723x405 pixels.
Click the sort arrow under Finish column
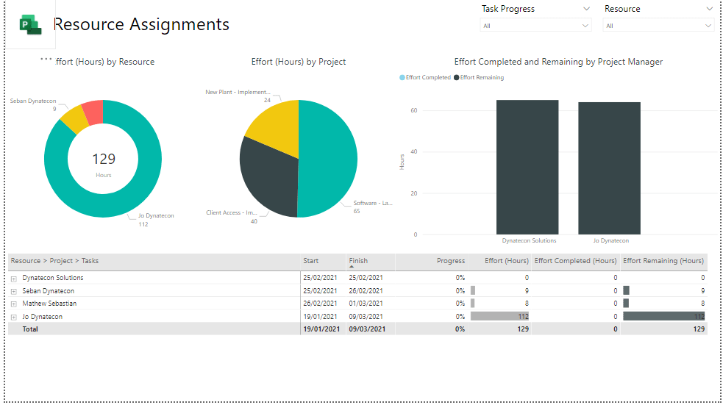352,268
